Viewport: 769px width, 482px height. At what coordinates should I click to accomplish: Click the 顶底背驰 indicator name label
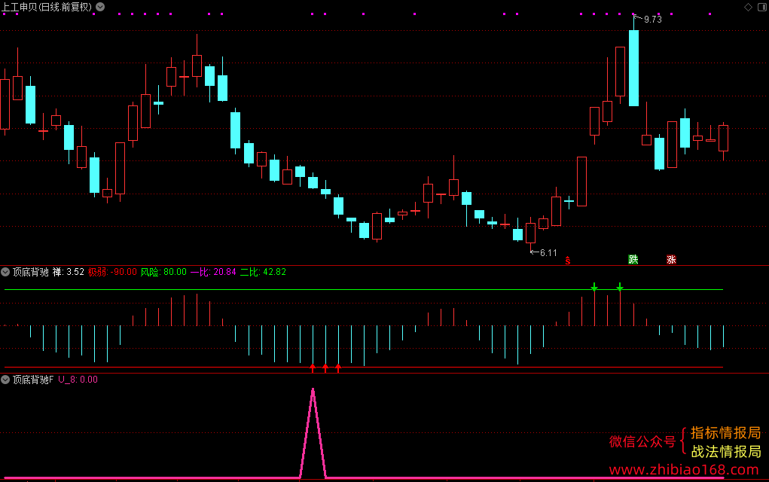point(31,272)
